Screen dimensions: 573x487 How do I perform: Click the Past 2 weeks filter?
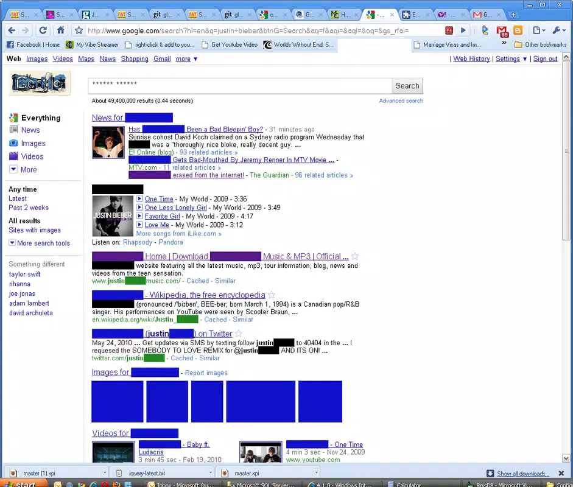point(29,208)
